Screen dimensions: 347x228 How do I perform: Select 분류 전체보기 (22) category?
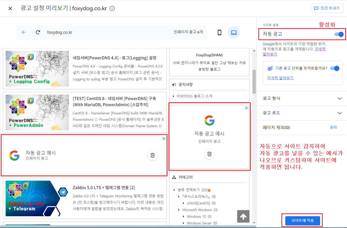192,190
